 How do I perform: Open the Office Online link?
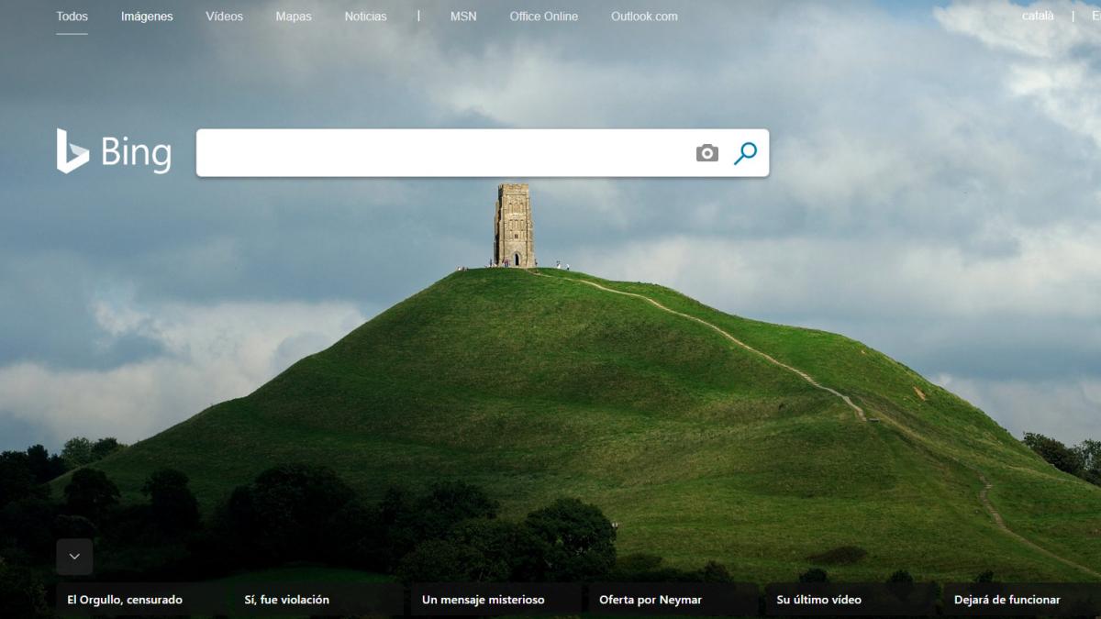pos(544,17)
